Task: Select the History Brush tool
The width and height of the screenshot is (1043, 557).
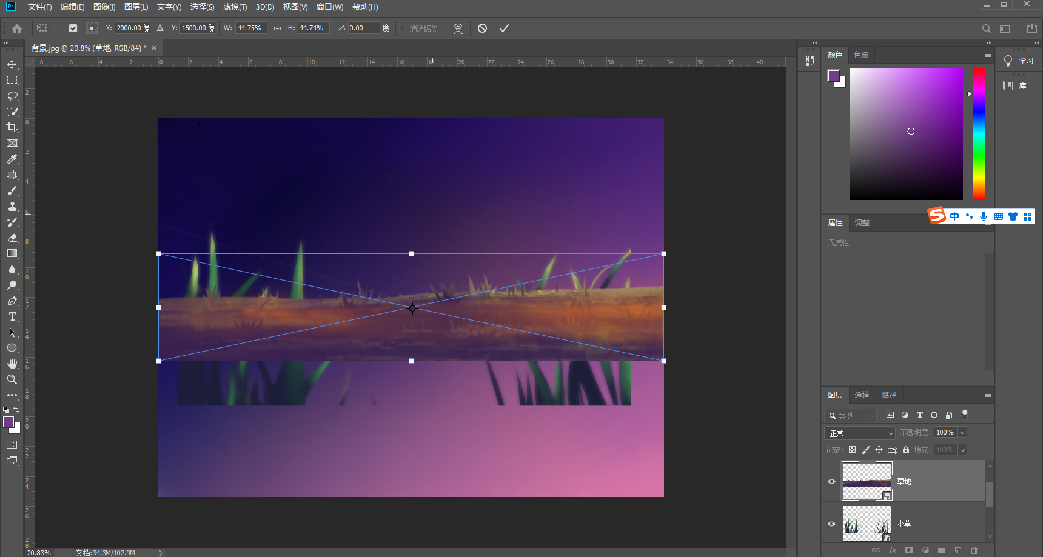Action: (12, 222)
